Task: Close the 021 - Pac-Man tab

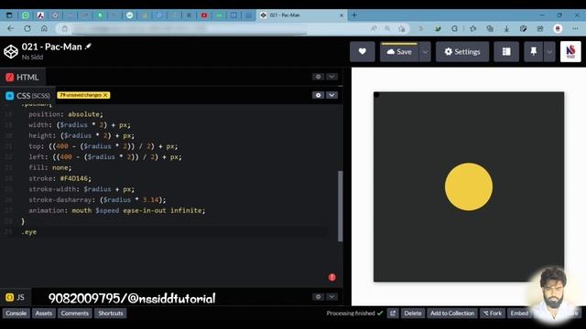Action: [342, 16]
